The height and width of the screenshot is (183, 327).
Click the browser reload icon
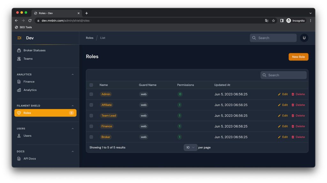(x=30, y=21)
